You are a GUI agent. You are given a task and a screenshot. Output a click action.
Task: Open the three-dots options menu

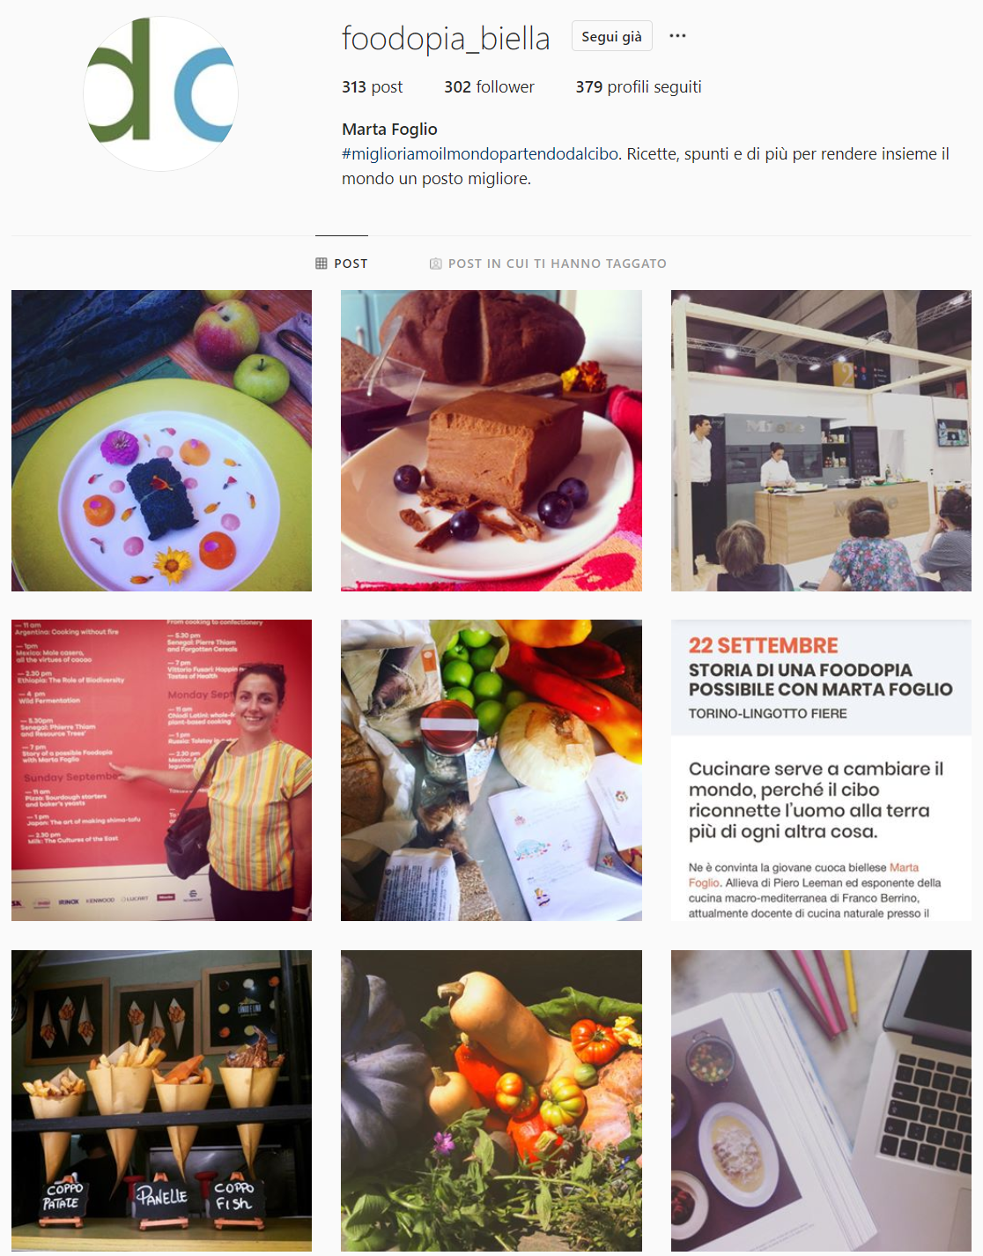coord(677,36)
